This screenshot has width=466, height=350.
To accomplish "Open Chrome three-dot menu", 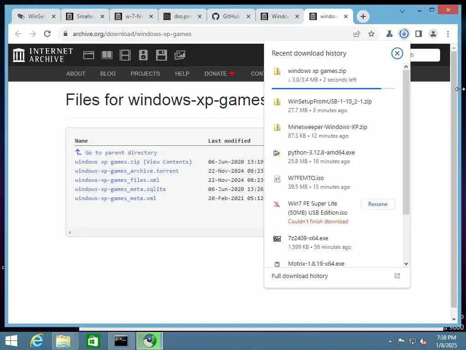I will coord(448,34).
